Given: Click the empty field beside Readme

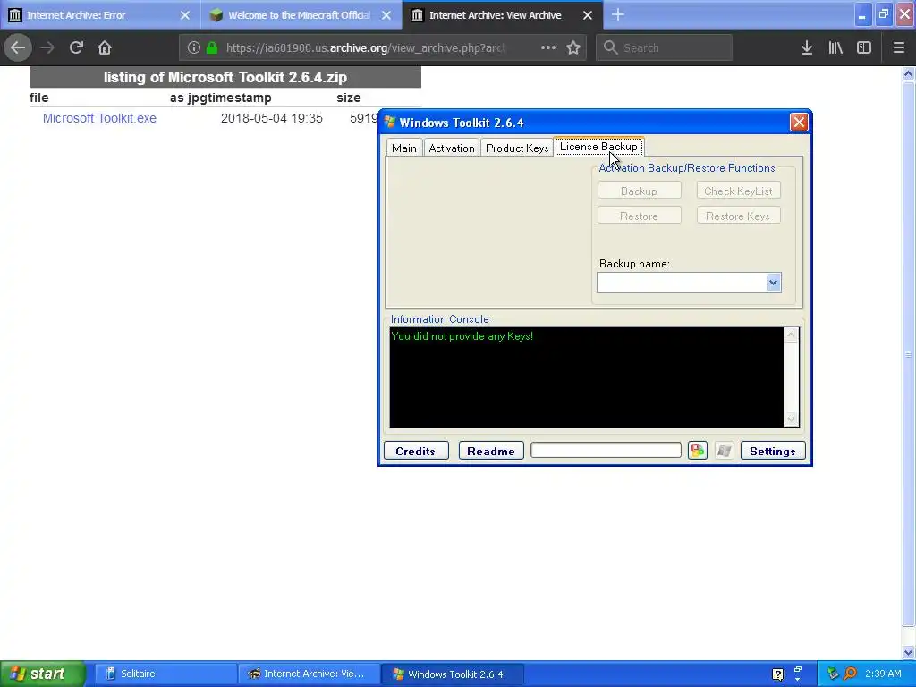Looking at the screenshot, I should tap(606, 451).
